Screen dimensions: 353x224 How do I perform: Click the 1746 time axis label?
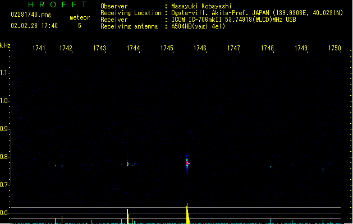200,48
